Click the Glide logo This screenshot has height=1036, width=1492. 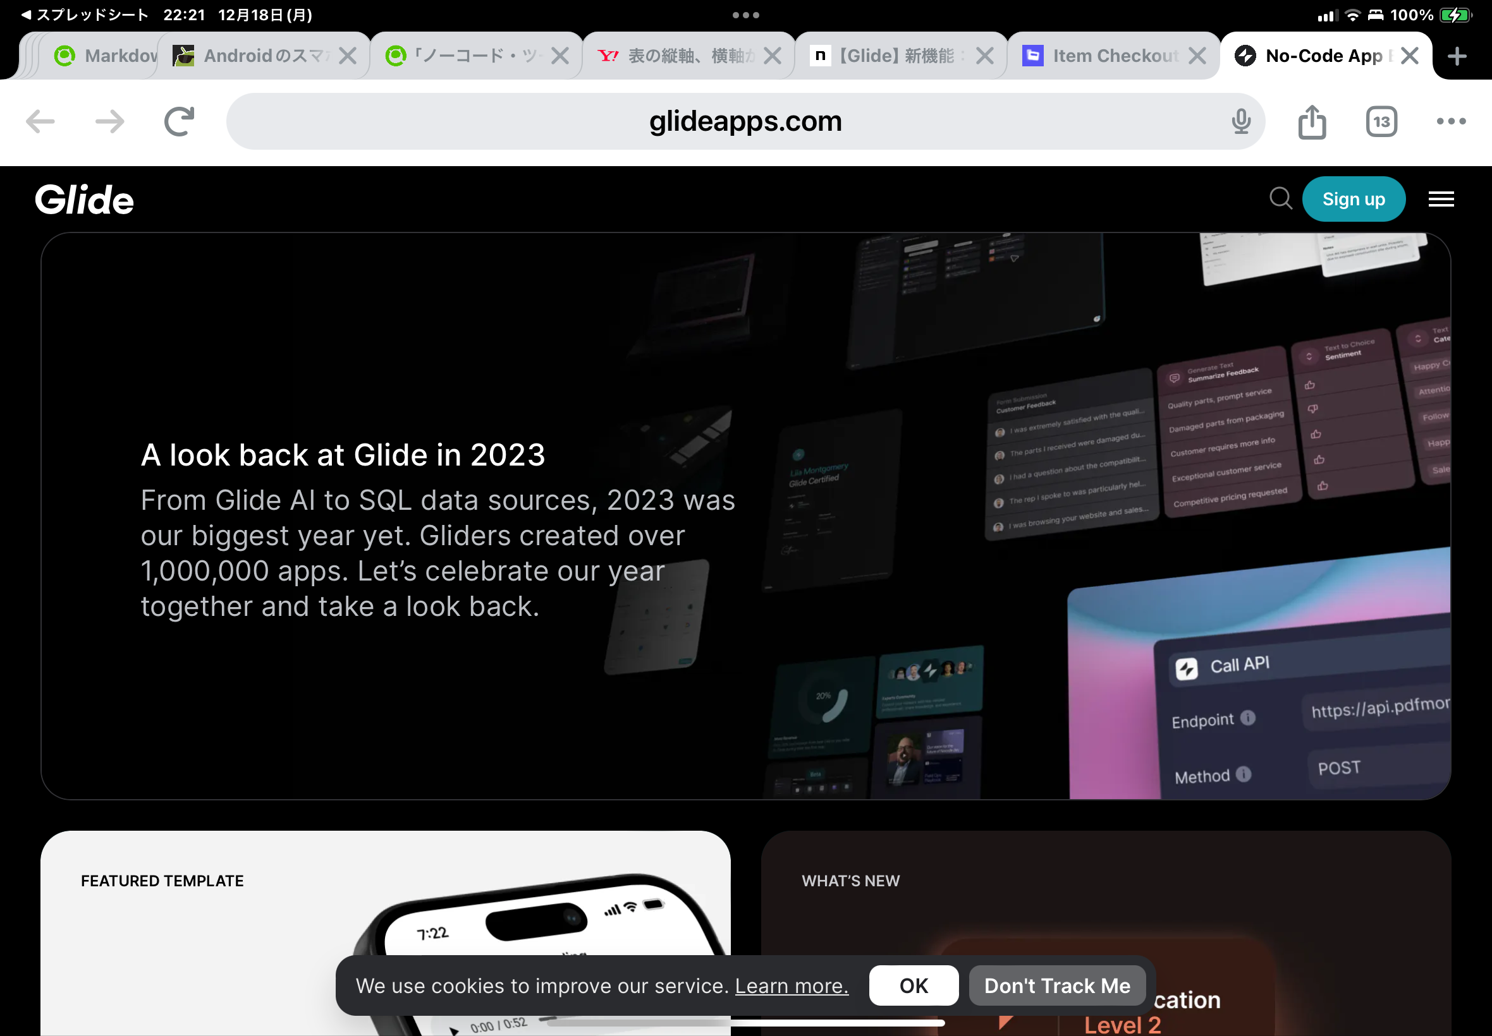point(85,199)
